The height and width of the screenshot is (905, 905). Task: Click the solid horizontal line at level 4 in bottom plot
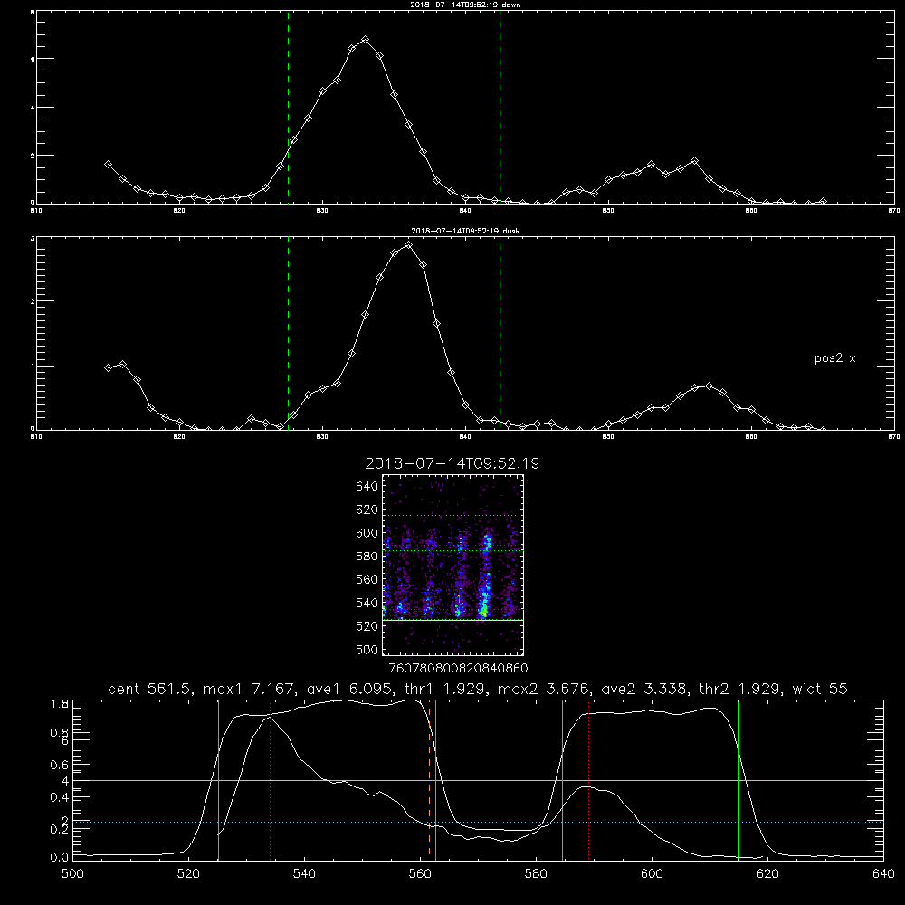coord(478,780)
